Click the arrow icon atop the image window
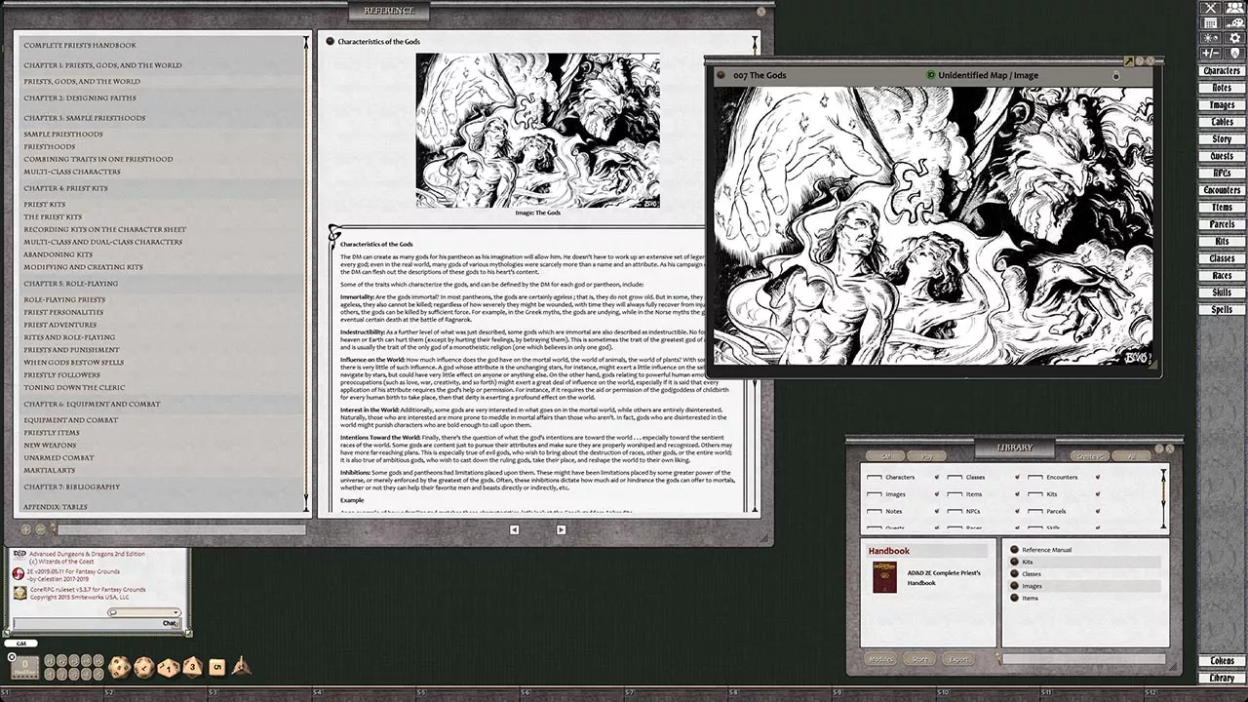The width and height of the screenshot is (1248, 702). (x=1128, y=60)
